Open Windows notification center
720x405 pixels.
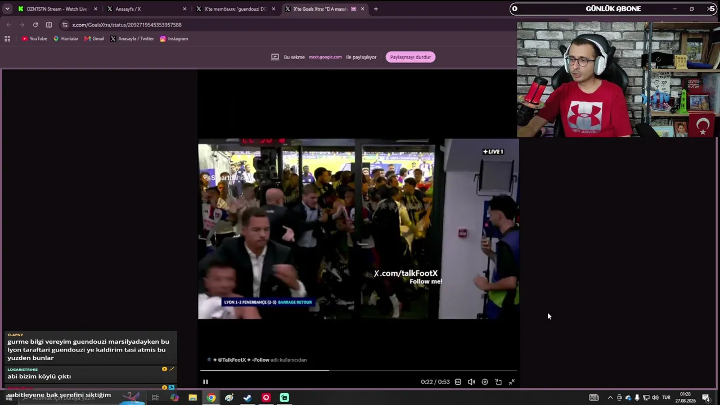point(706,398)
